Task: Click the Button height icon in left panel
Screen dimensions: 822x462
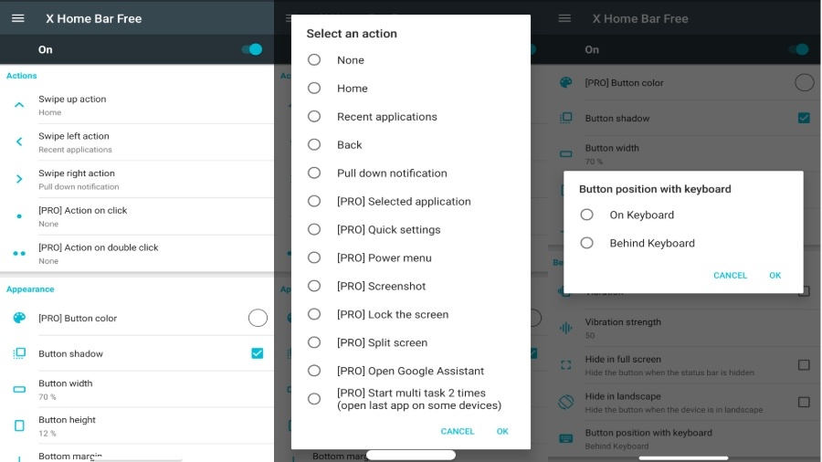Action: click(x=19, y=425)
